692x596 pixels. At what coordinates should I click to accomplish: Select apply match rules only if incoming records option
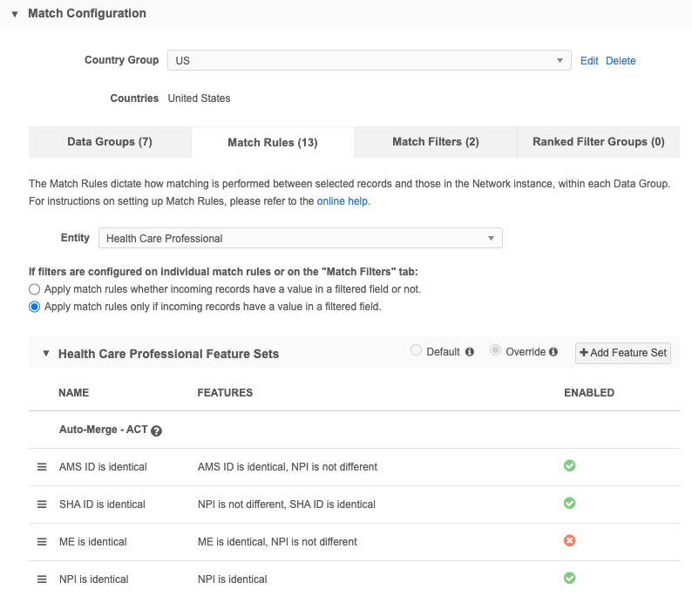tap(35, 307)
